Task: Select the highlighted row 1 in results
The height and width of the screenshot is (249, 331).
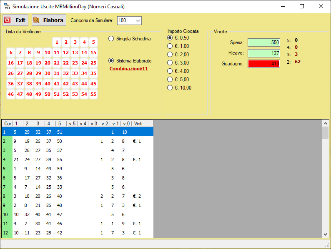Action: point(78,132)
